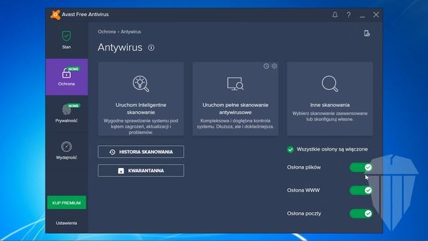The width and height of the screenshot is (428, 241).
Task: Open Historia skanowania
Action: 141,152
